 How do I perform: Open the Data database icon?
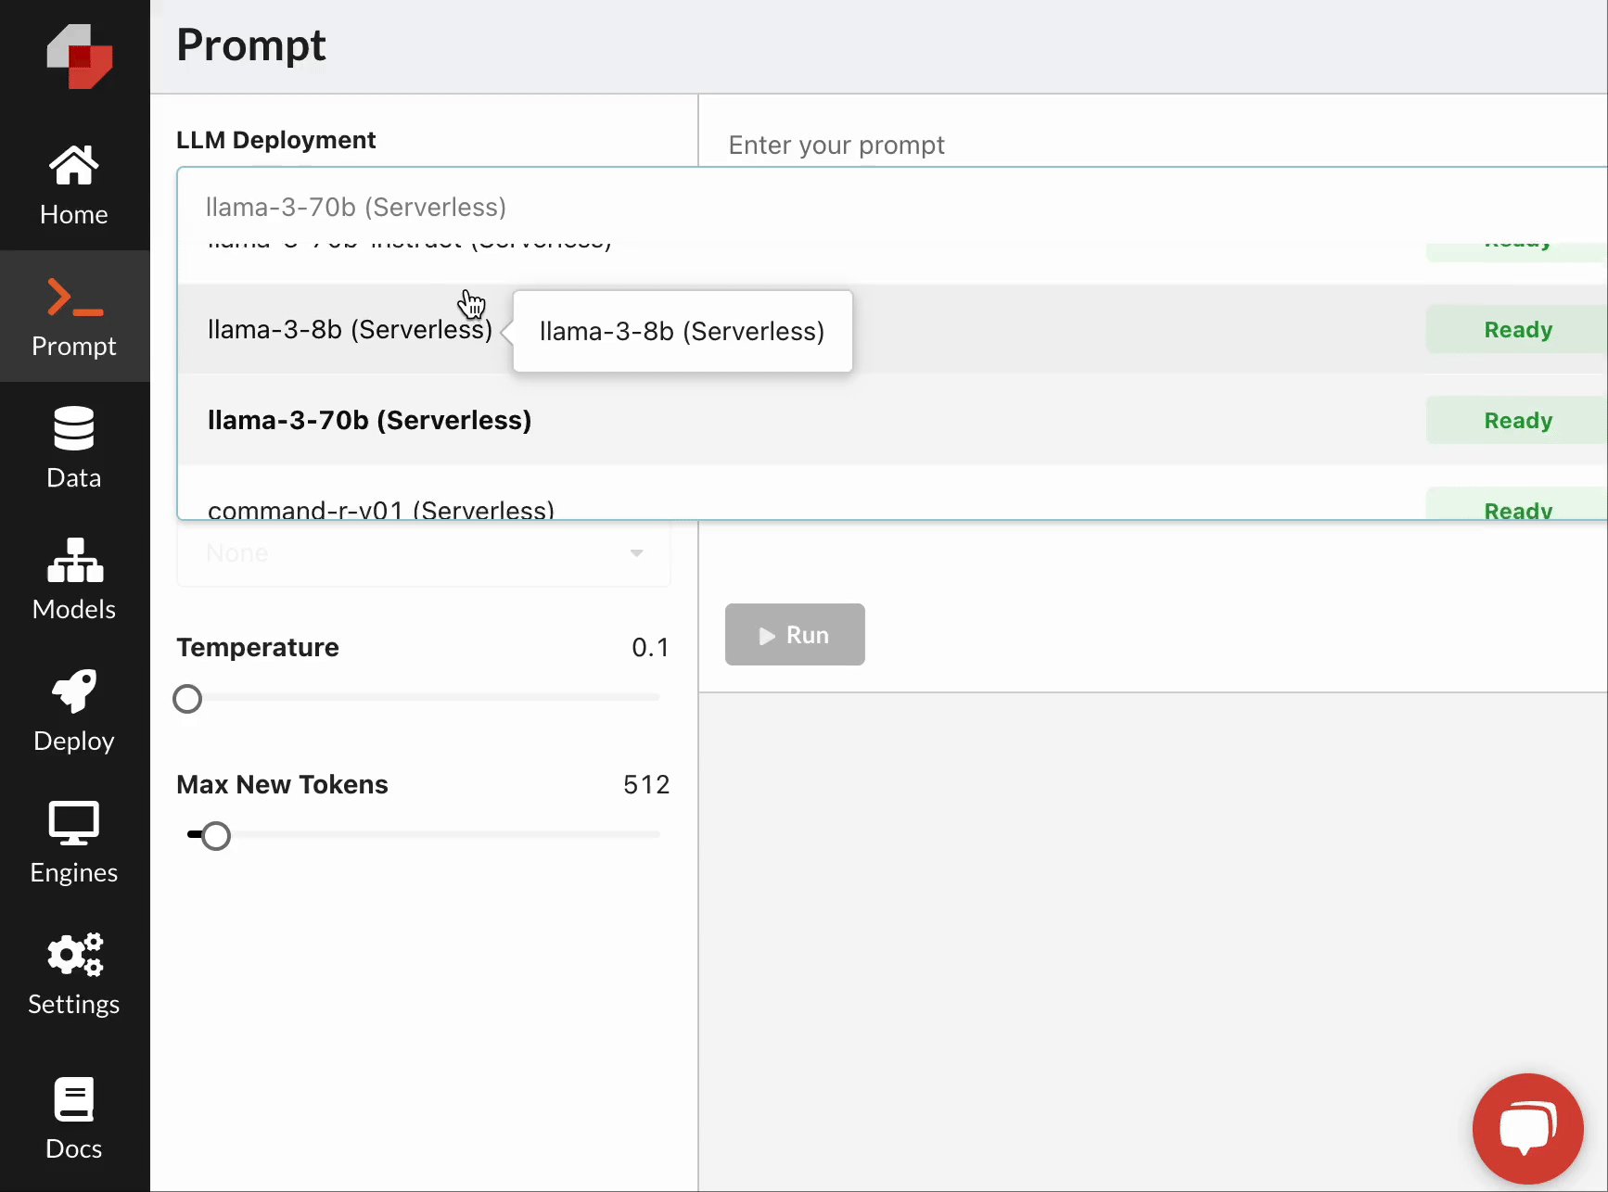pyautogui.click(x=74, y=428)
